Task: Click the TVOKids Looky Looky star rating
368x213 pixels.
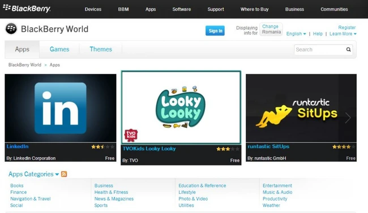Action: tap(228, 149)
